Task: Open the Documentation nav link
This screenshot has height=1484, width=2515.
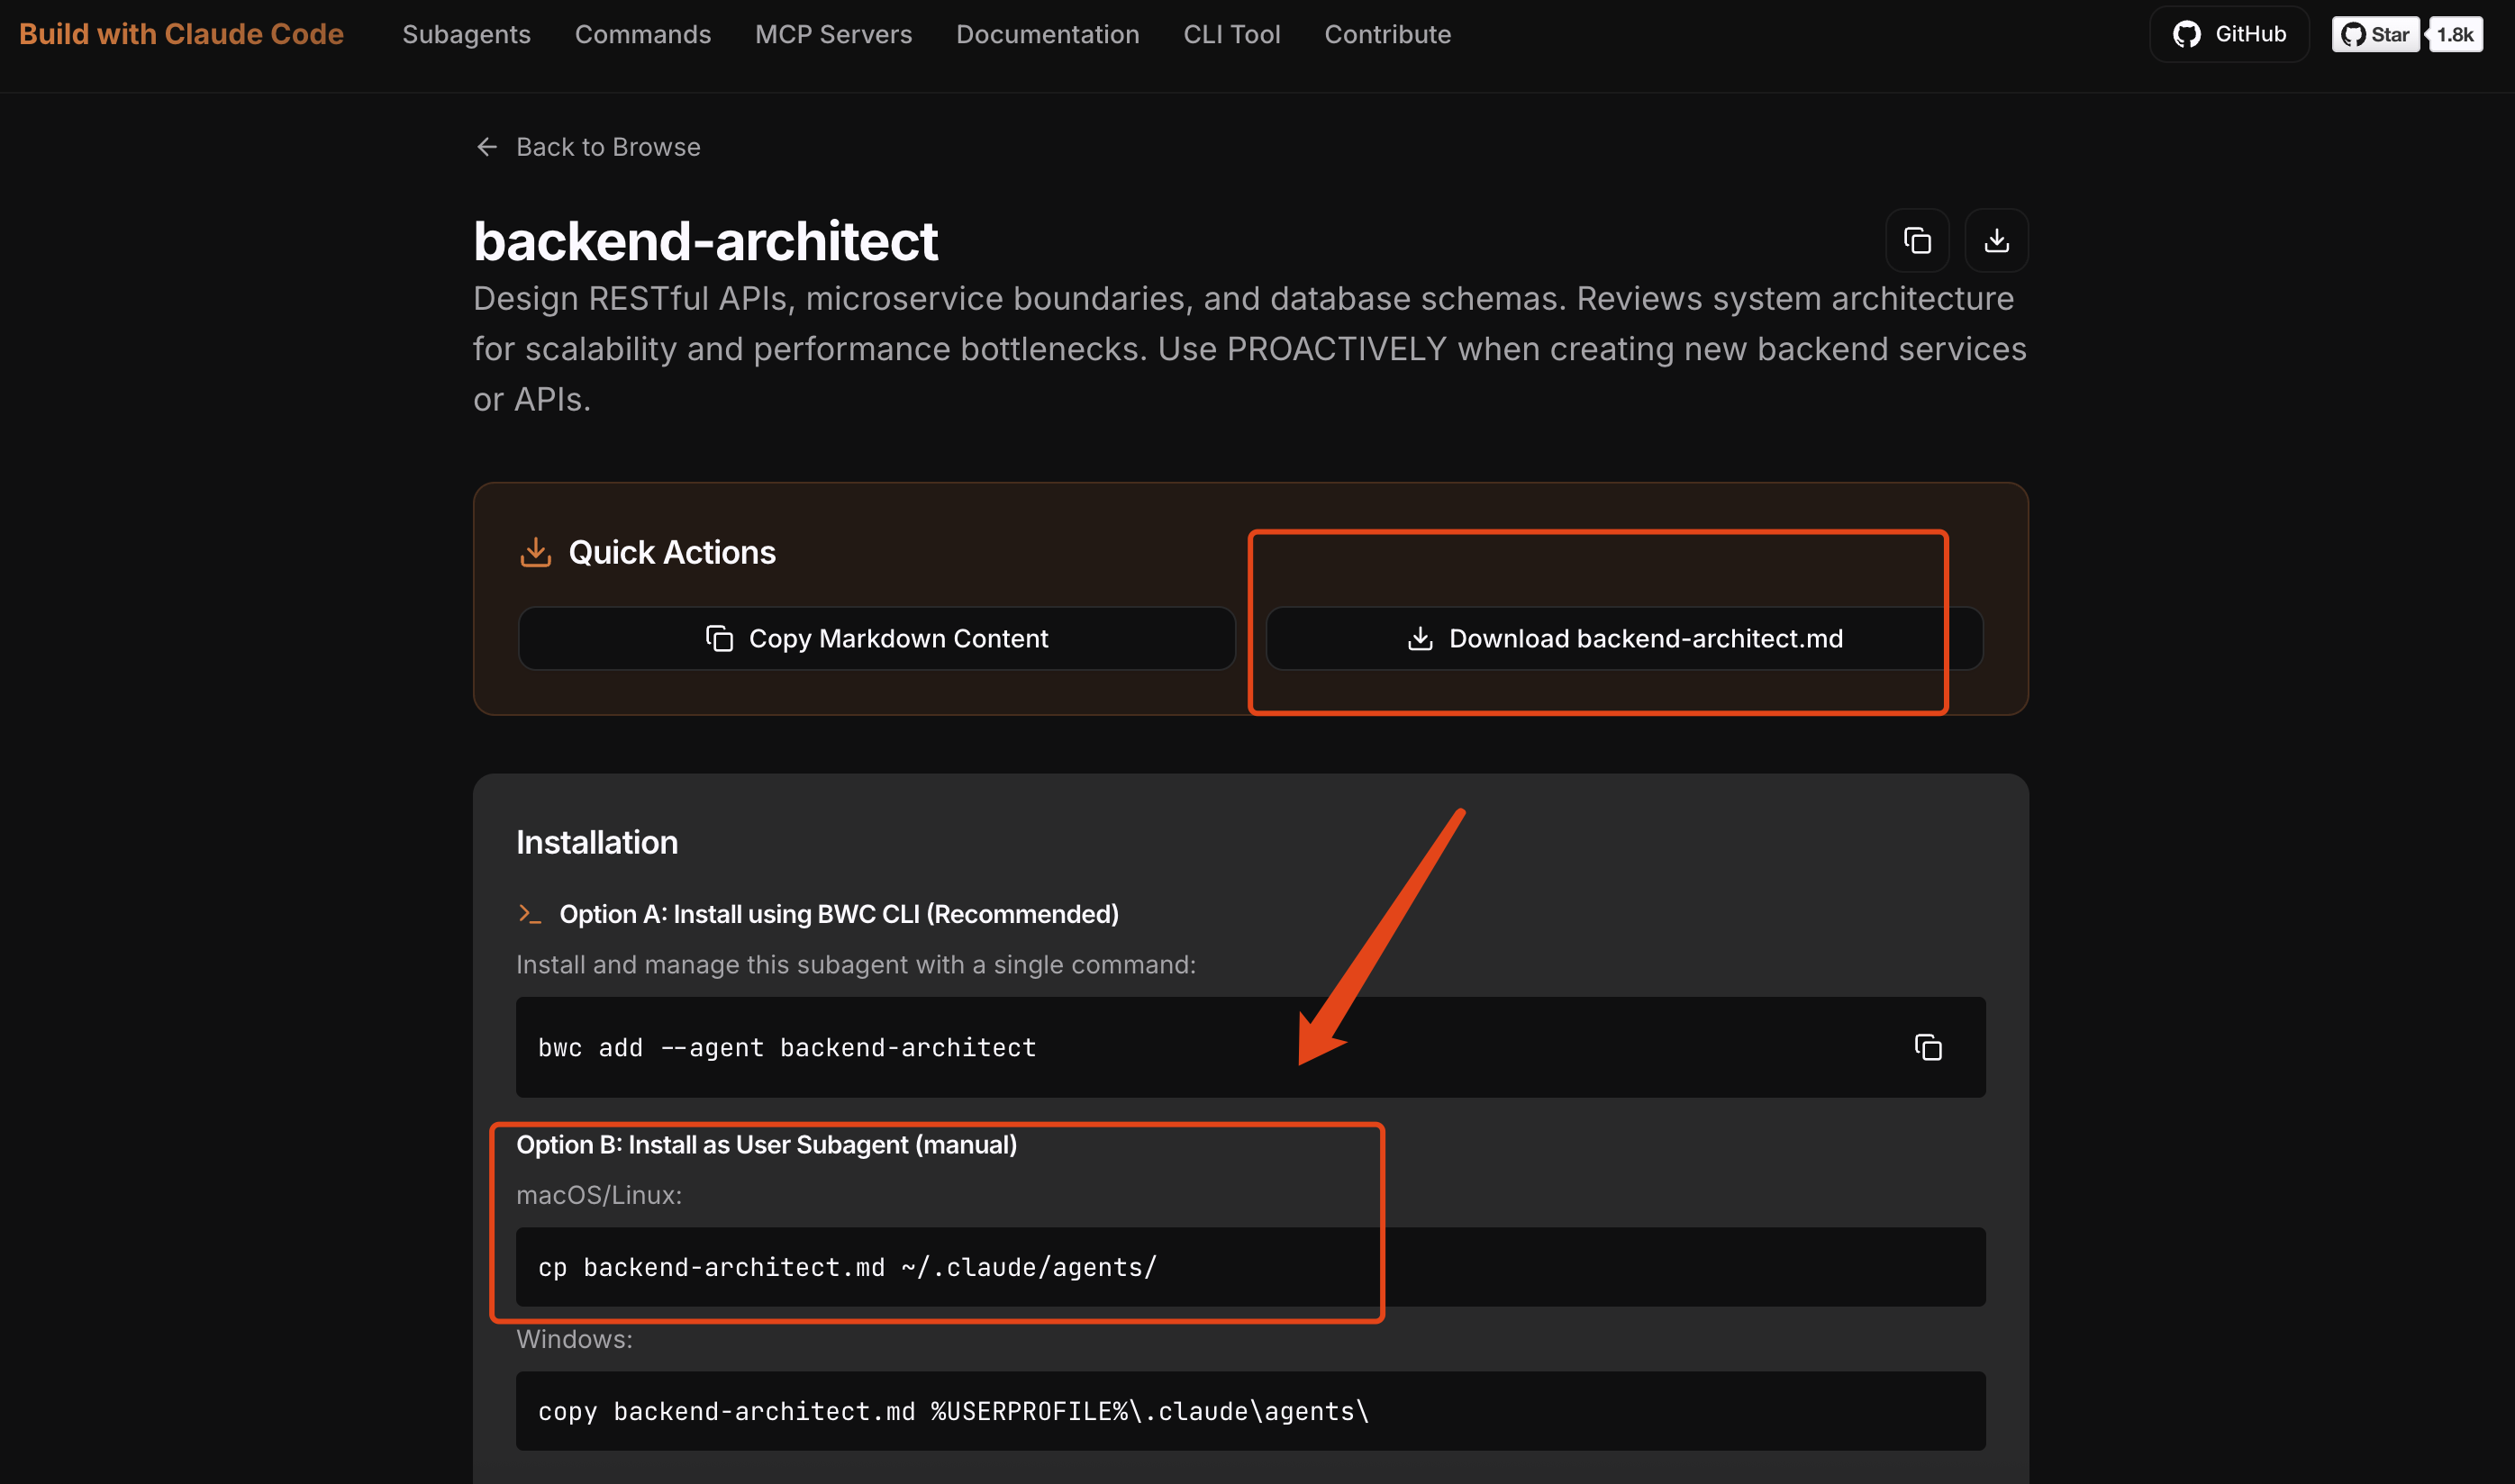Action: pyautogui.click(x=1047, y=34)
